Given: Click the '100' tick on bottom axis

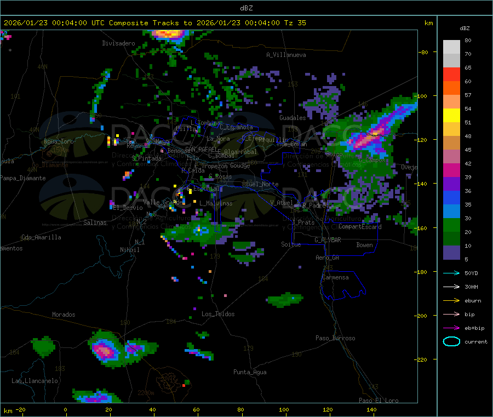Looking at the screenshot, I should coord(284,409).
